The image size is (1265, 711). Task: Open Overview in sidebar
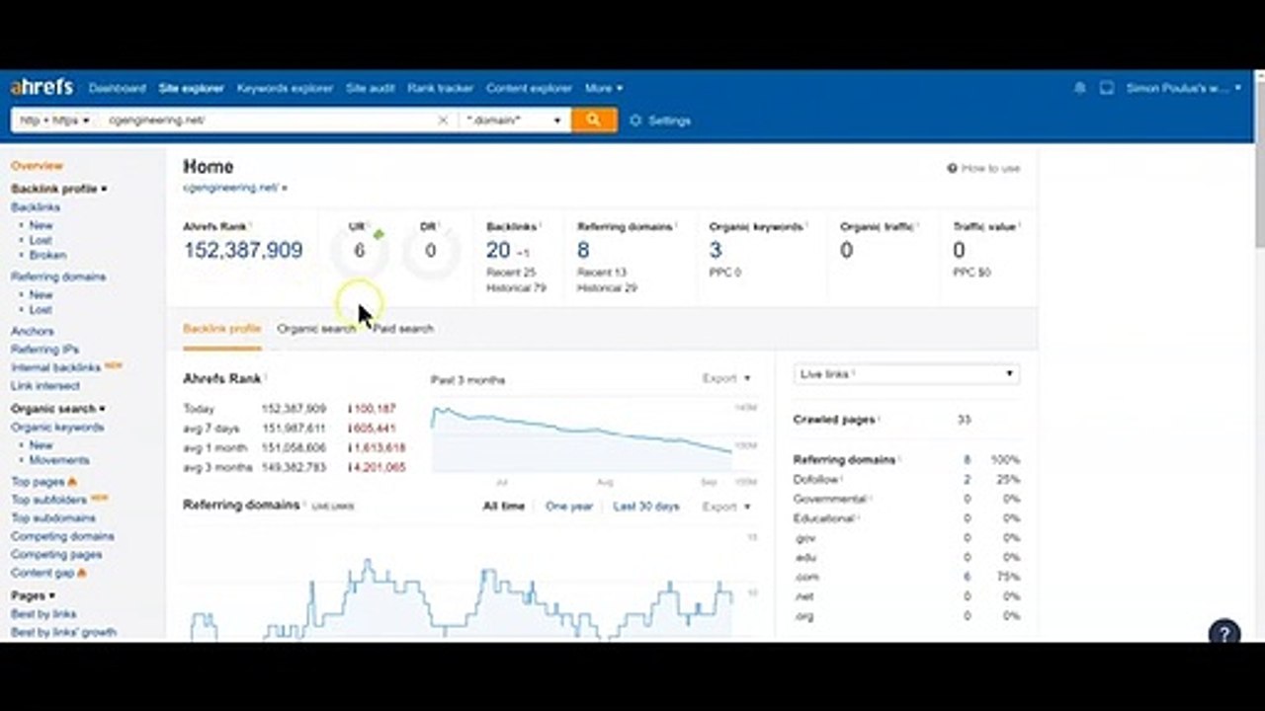[x=37, y=166]
